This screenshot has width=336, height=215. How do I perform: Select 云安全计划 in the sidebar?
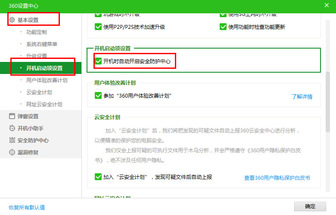[x=39, y=92]
